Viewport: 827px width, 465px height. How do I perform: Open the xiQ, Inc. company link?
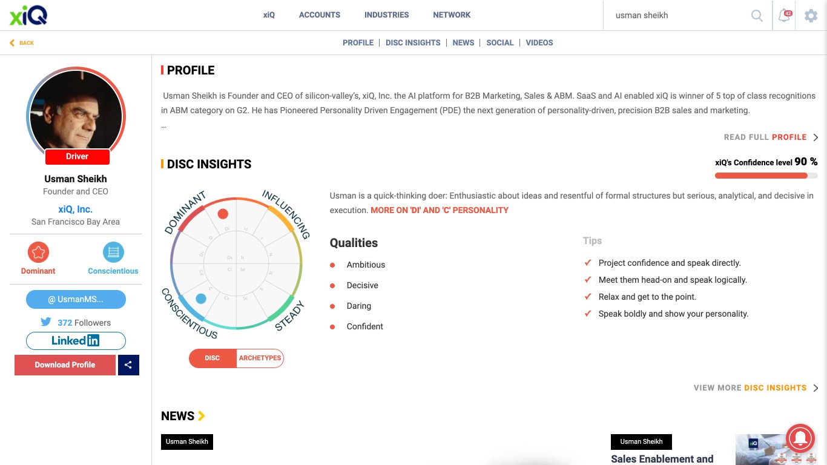pos(76,209)
